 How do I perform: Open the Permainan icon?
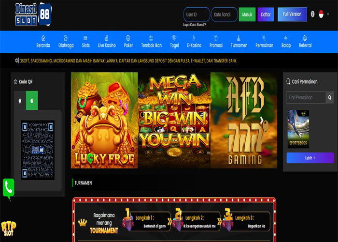coord(264,38)
